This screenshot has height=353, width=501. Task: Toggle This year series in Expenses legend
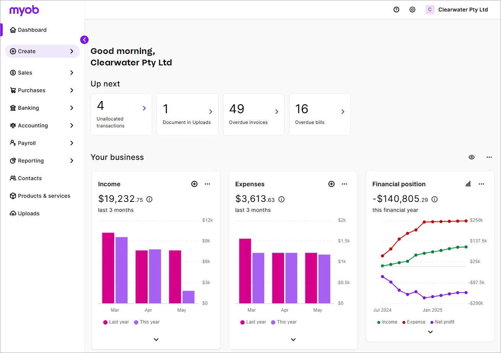pos(284,322)
